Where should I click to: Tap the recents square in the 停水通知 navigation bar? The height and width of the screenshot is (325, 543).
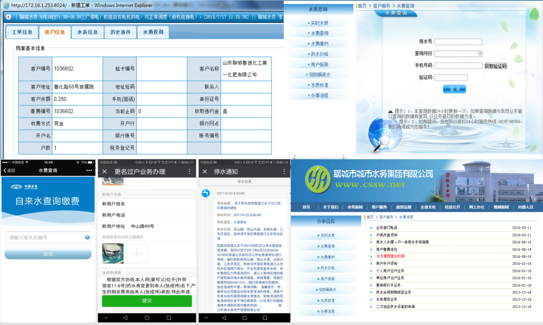pos(265,318)
